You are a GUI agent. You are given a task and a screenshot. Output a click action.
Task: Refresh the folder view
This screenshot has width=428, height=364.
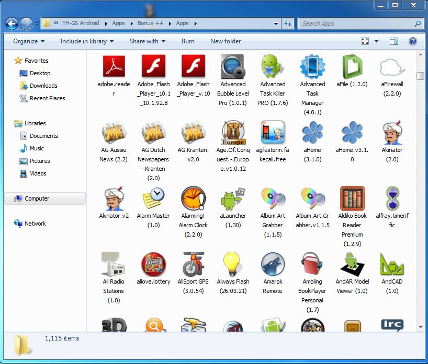pos(288,24)
